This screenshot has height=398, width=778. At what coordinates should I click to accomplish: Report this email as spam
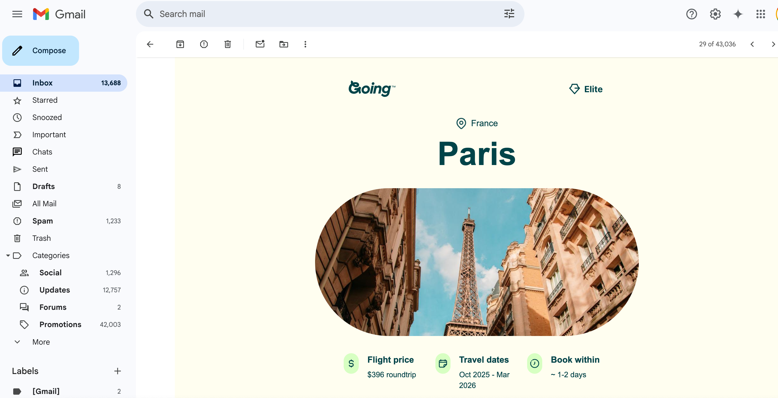(x=204, y=44)
